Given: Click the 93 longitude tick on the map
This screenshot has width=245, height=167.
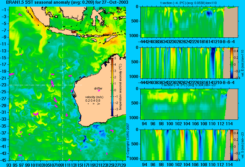Looking at the screenshot, I should tap(9, 164).
